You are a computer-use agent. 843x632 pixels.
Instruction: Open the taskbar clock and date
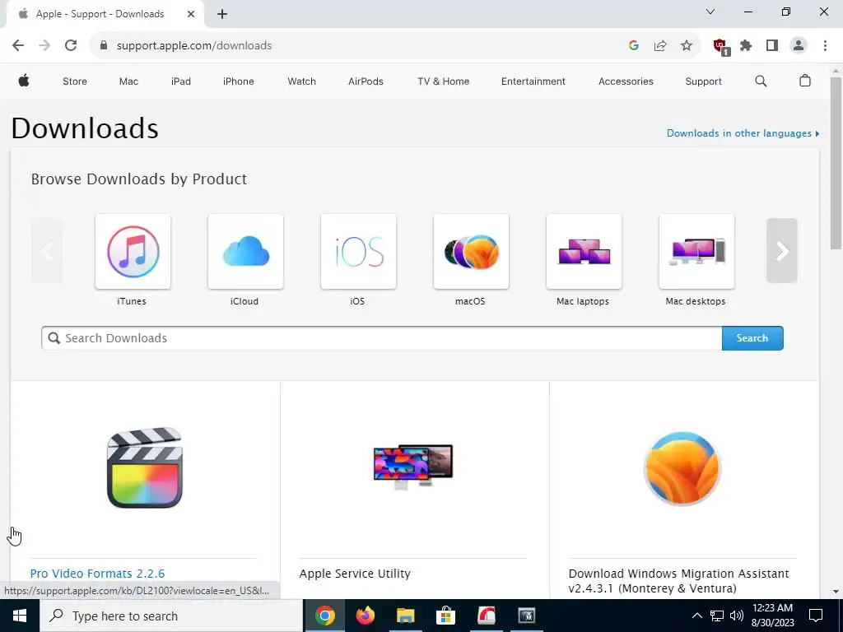tap(772, 616)
